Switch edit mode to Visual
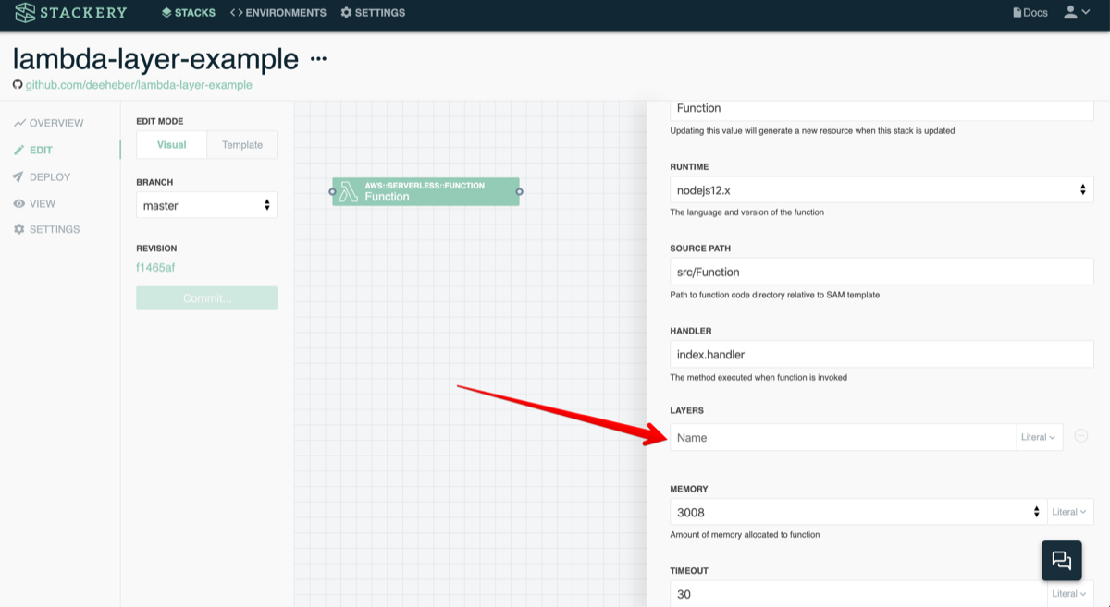Screen dimensions: 1110x607 (x=171, y=145)
